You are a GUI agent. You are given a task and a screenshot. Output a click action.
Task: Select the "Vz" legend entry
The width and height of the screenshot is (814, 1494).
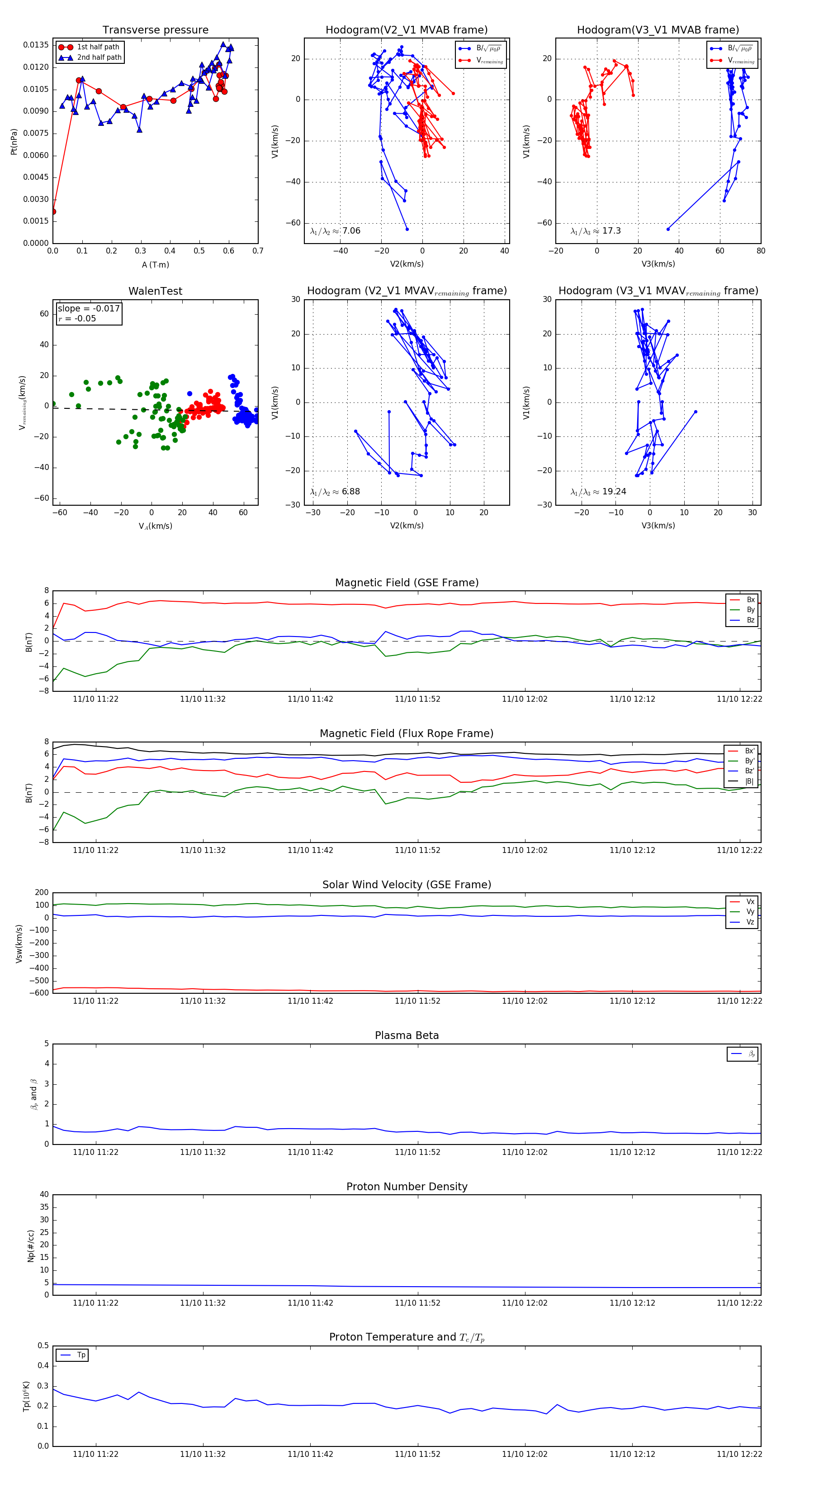742,923
